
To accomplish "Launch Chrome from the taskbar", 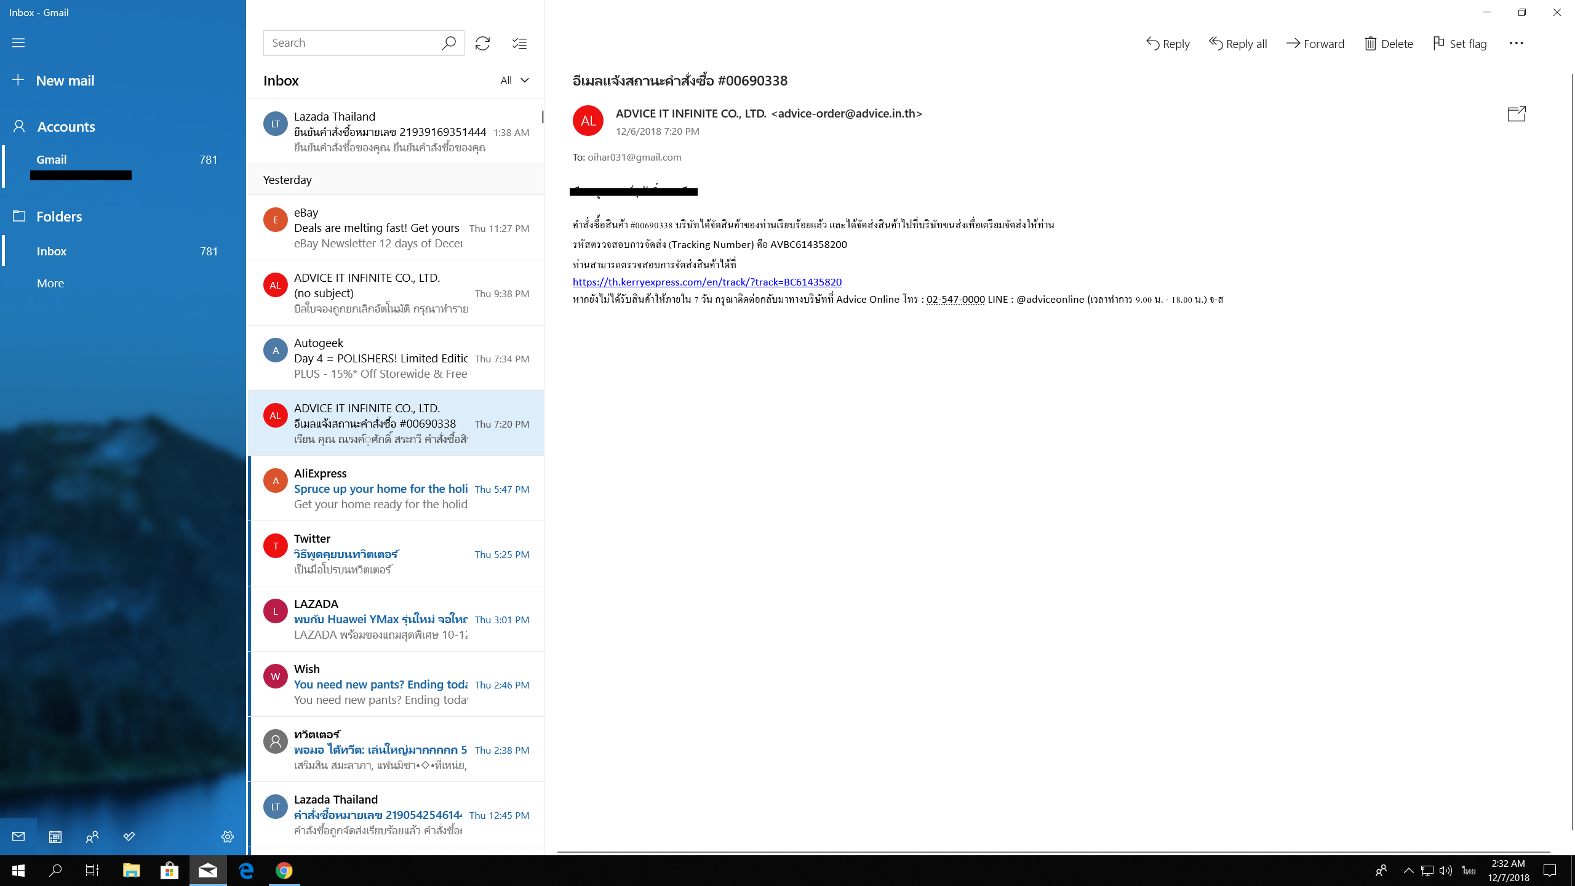I will [284, 871].
